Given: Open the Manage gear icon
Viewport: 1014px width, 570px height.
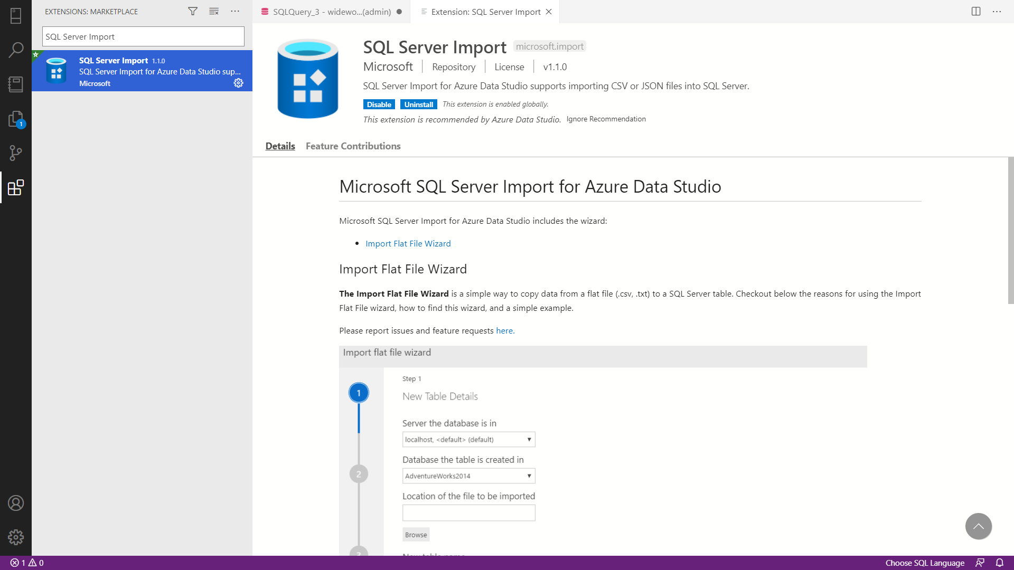Looking at the screenshot, I should point(16,537).
